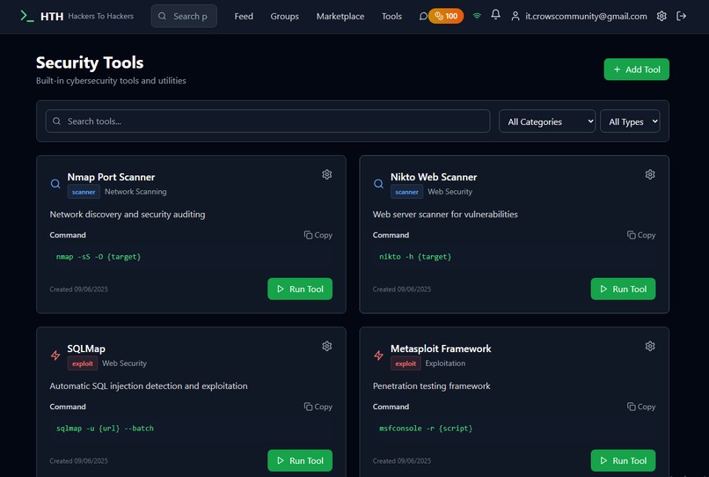Click the 'msfconsole -r {script}' command

[426, 428]
